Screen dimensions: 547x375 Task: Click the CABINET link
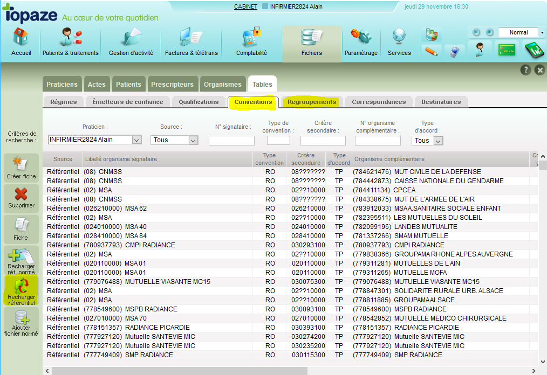[245, 6]
